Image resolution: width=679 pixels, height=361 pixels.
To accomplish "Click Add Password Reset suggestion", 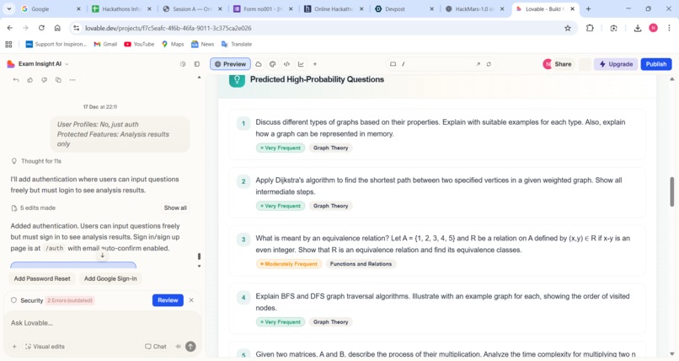I will 42,278.
